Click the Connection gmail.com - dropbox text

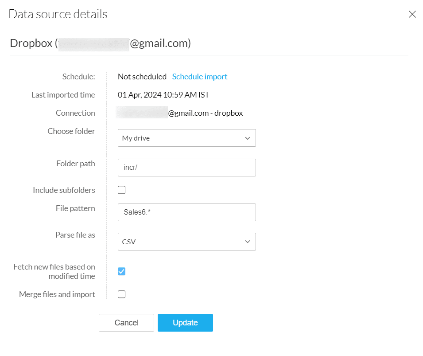pyautogui.click(x=205, y=113)
